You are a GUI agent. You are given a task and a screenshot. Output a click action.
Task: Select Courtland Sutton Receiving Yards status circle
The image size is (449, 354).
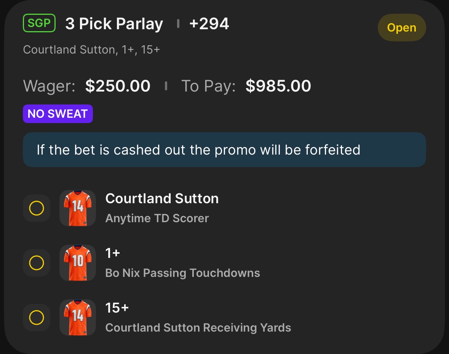point(37,318)
